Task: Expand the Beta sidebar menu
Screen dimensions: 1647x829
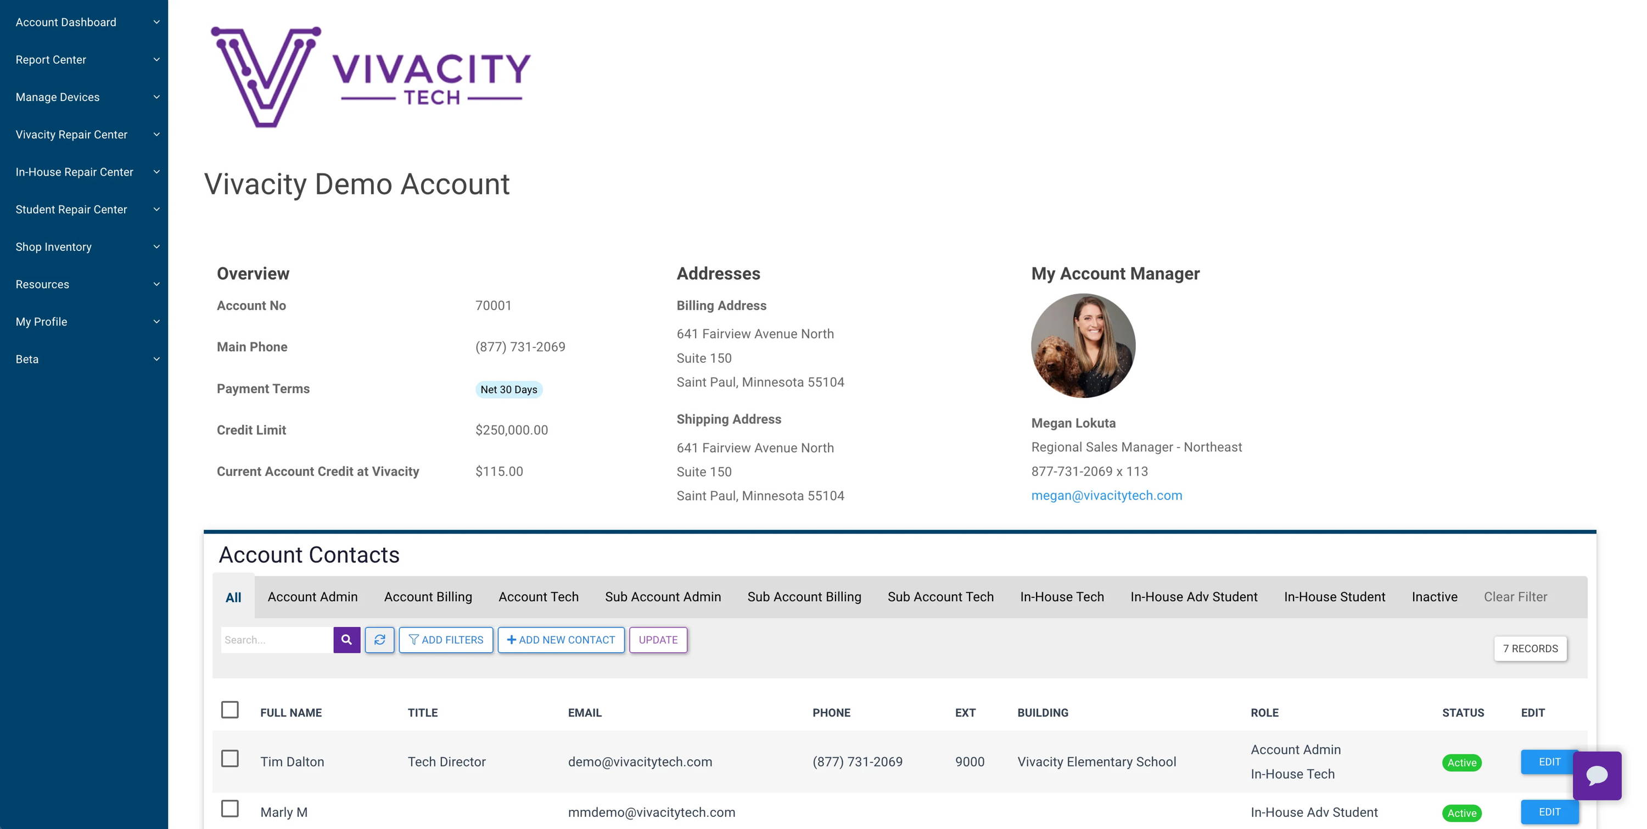Action: pos(85,359)
